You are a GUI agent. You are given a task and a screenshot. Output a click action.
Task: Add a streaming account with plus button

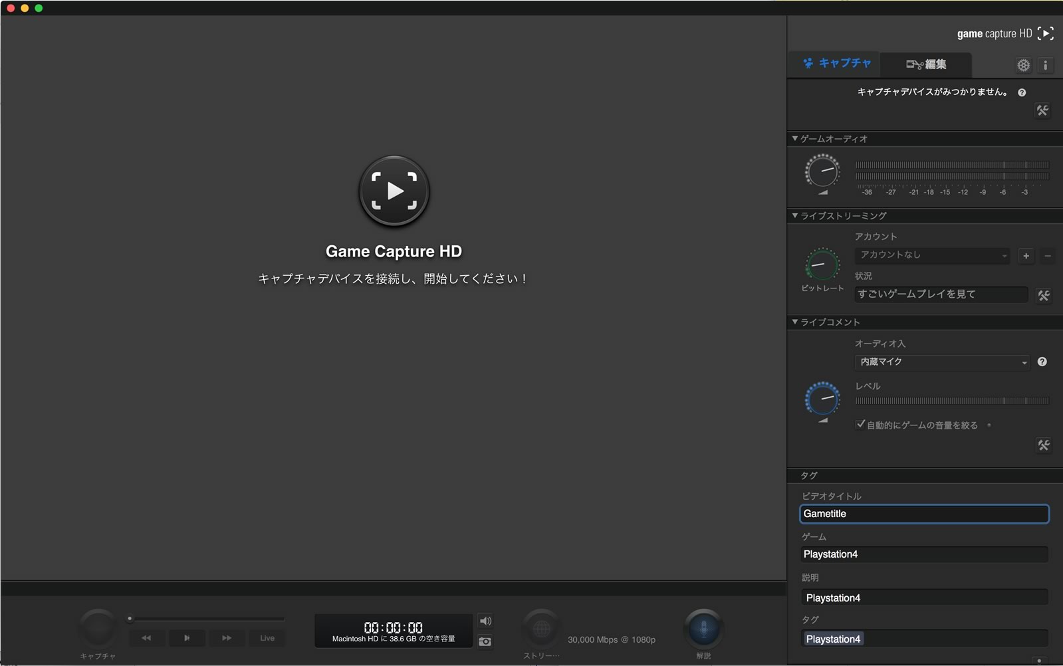click(x=1026, y=256)
